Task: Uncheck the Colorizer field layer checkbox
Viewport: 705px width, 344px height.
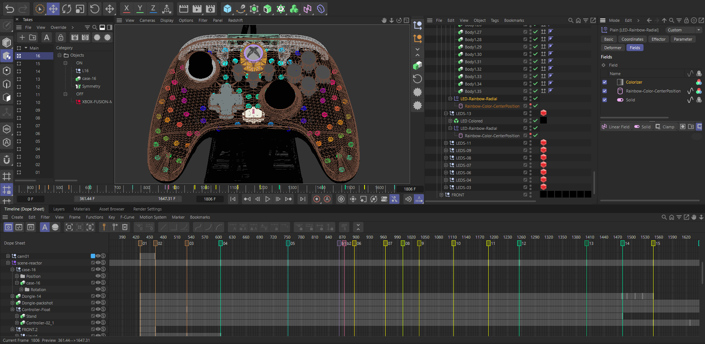Action: 605,82
